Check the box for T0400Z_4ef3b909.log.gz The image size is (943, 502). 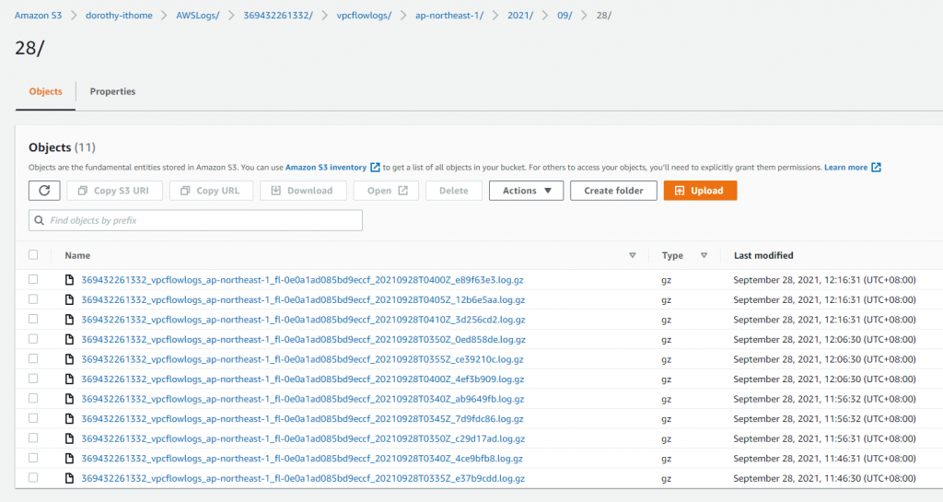coord(33,379)
